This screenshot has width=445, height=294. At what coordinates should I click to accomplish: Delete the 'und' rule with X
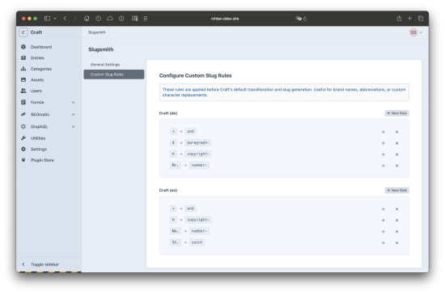396,132
